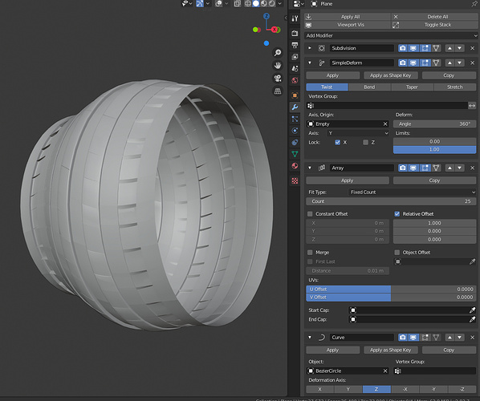Expand the Subdivision modifier panel
The width and height of the screenshot is (480, 401).
pyautogui.click(x=310, y=48)
